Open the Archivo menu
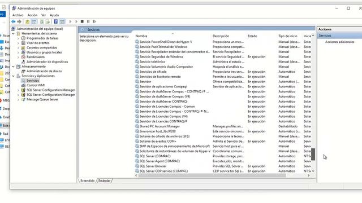The width and height of the screenshot is (362, 203). [x=18, y=15]
